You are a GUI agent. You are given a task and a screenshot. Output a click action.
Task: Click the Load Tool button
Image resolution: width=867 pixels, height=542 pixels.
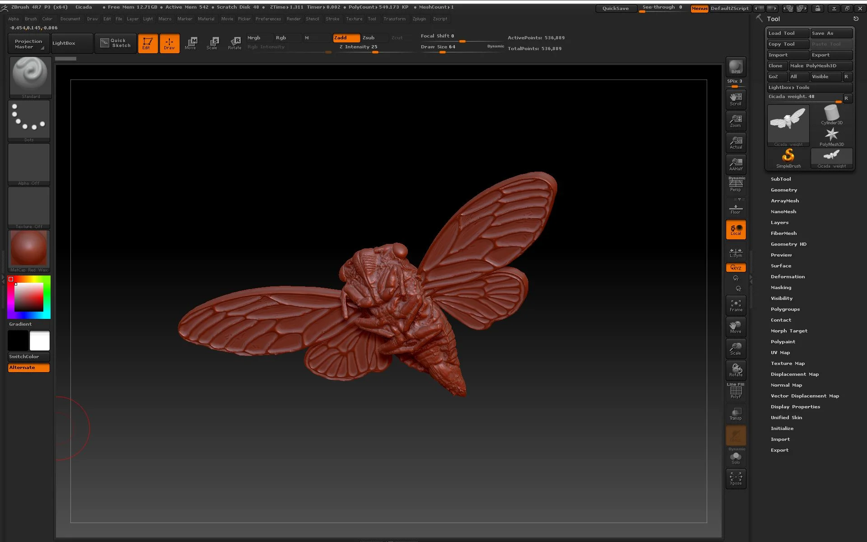click(x=787, y=33)
